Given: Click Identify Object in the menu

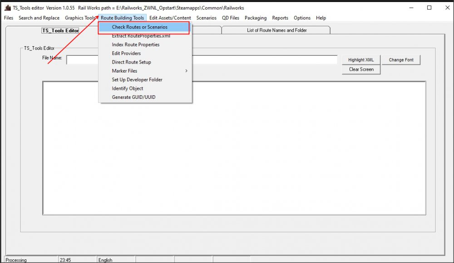Looking at the screenshot, I should point(127,88).
